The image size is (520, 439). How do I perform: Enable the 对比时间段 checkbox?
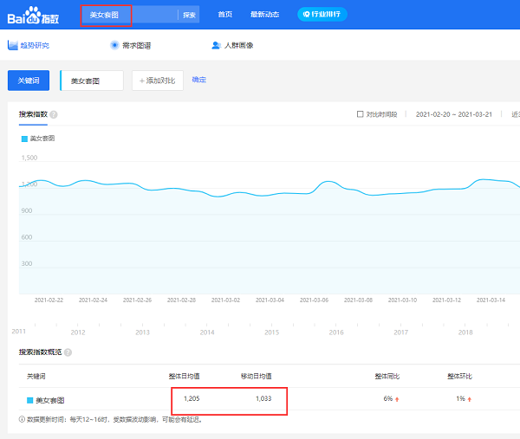pyautogui.click(x=361, y=114)
